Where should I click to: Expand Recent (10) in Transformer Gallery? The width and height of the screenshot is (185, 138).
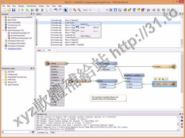click(x=3, y=82)
